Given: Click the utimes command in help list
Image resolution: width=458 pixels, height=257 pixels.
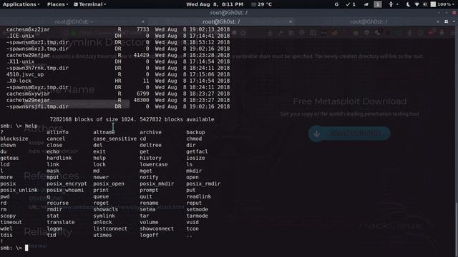Looking at the screenshot, I should click(102, 235).
